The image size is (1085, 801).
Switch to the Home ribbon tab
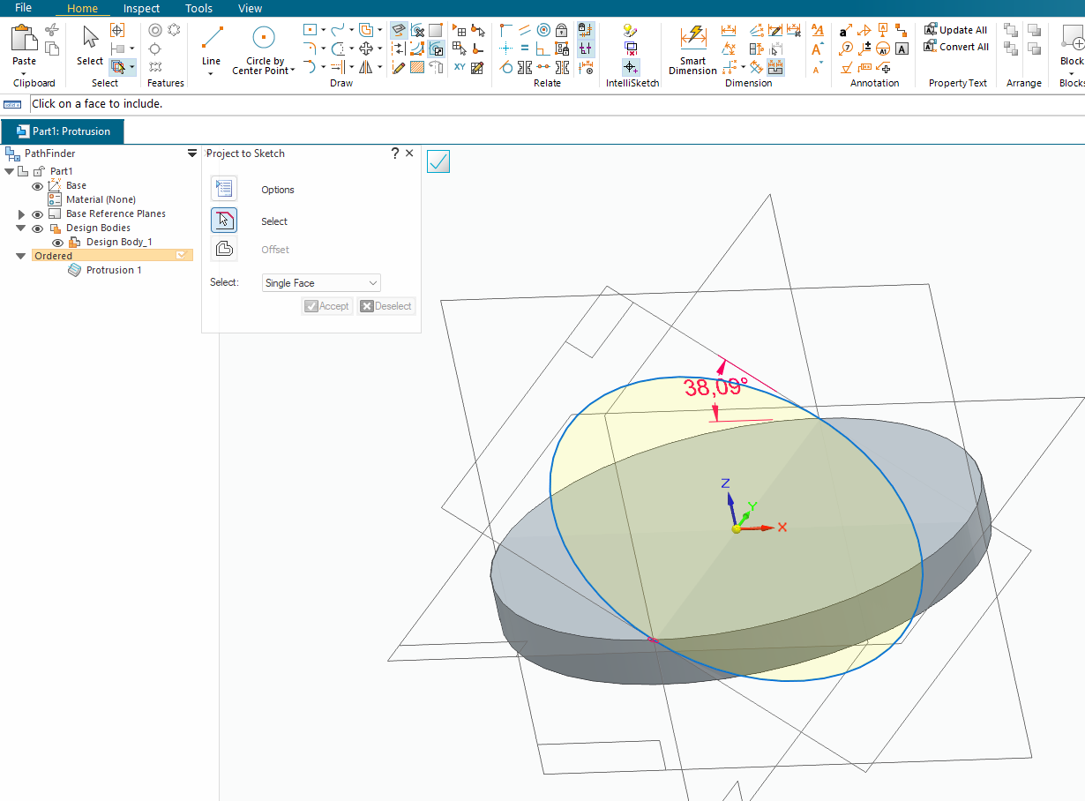click(x=82, y=9)
